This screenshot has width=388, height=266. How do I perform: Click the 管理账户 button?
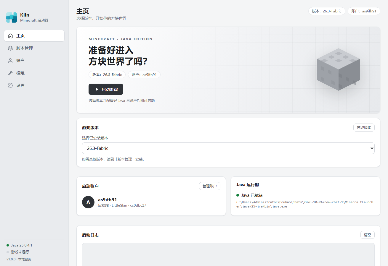coord(210,186)
